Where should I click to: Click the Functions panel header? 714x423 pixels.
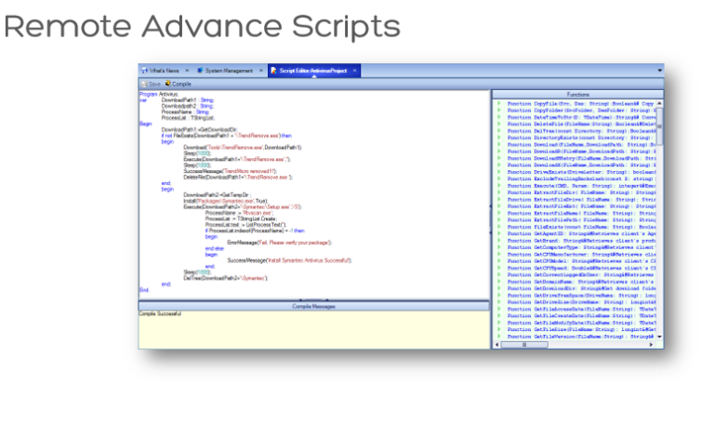577,94
